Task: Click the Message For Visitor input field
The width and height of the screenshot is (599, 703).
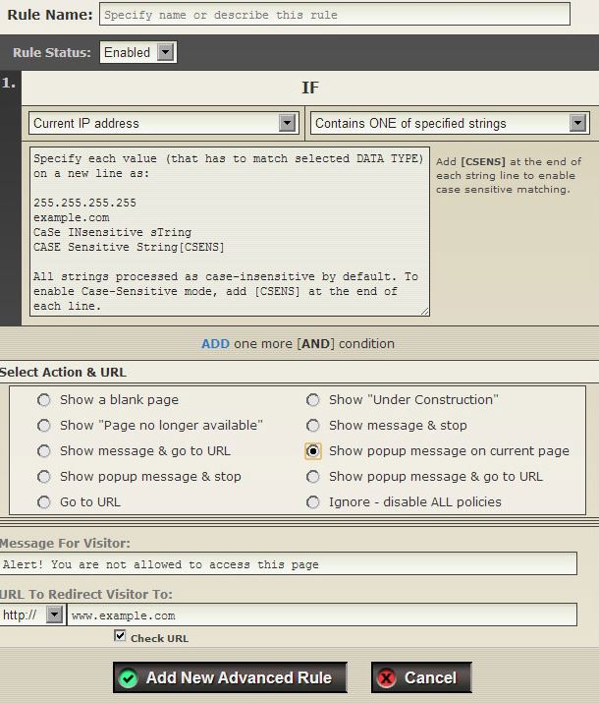Action: [x=289, y=564]
